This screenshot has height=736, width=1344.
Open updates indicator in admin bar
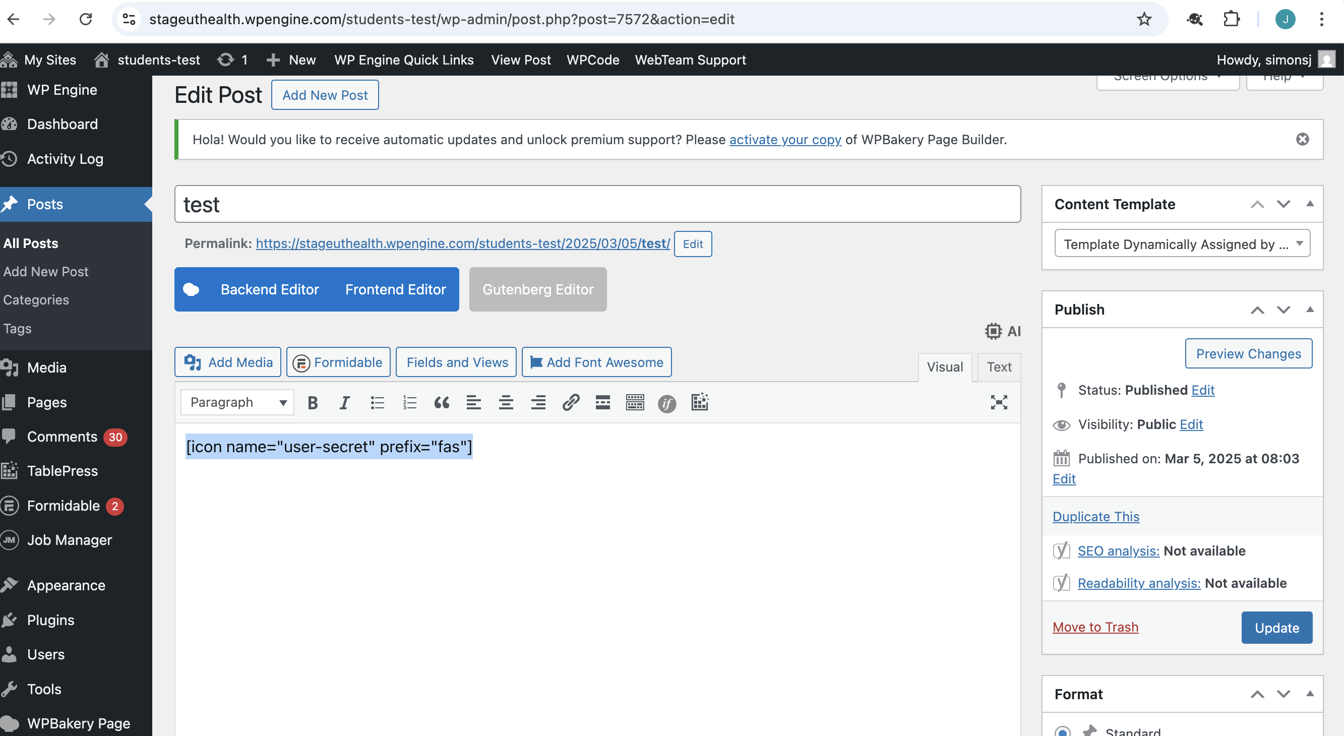point(233,60)
